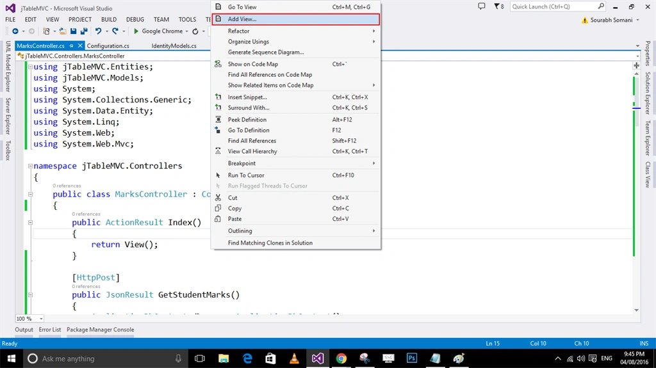Open the Package Manager Console panel
Image resolution: width=656 pixels, height=368 pixels.
click(x=101, y=330)
